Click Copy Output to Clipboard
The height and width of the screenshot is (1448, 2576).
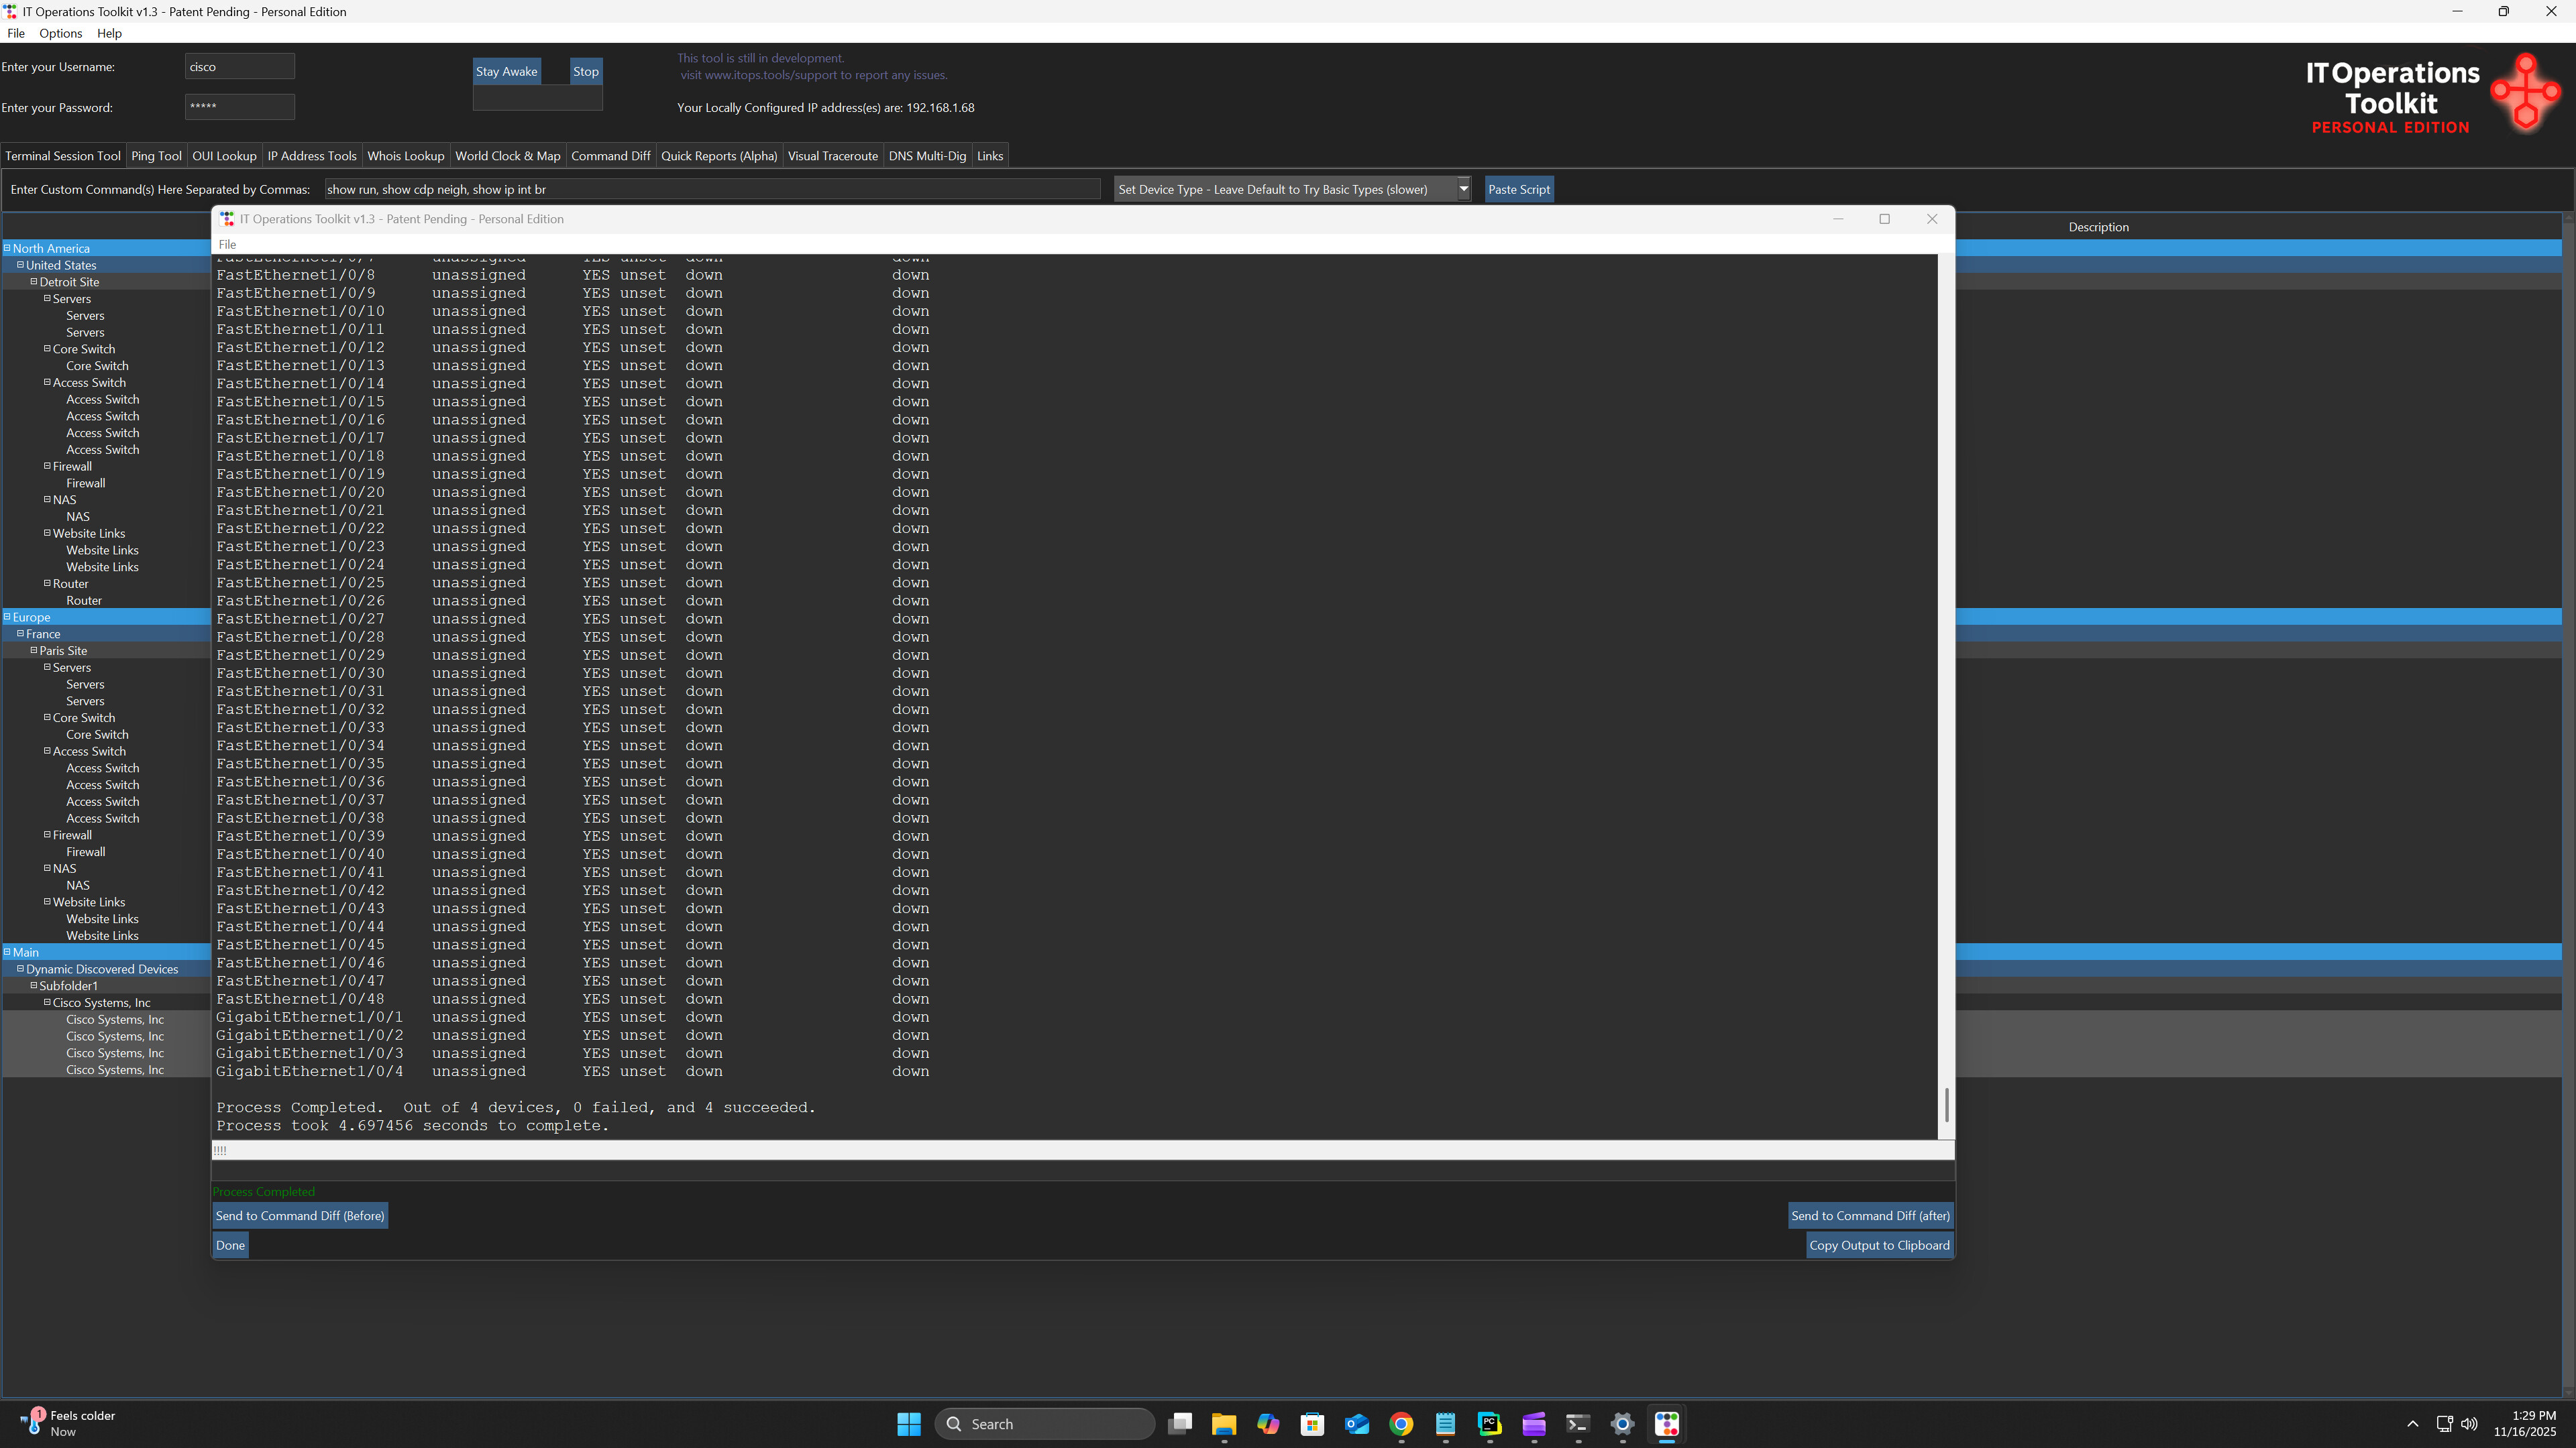[x=1878, y=1244]
